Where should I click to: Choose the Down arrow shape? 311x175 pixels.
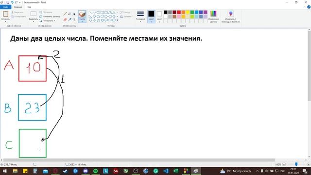pos(90,20)
